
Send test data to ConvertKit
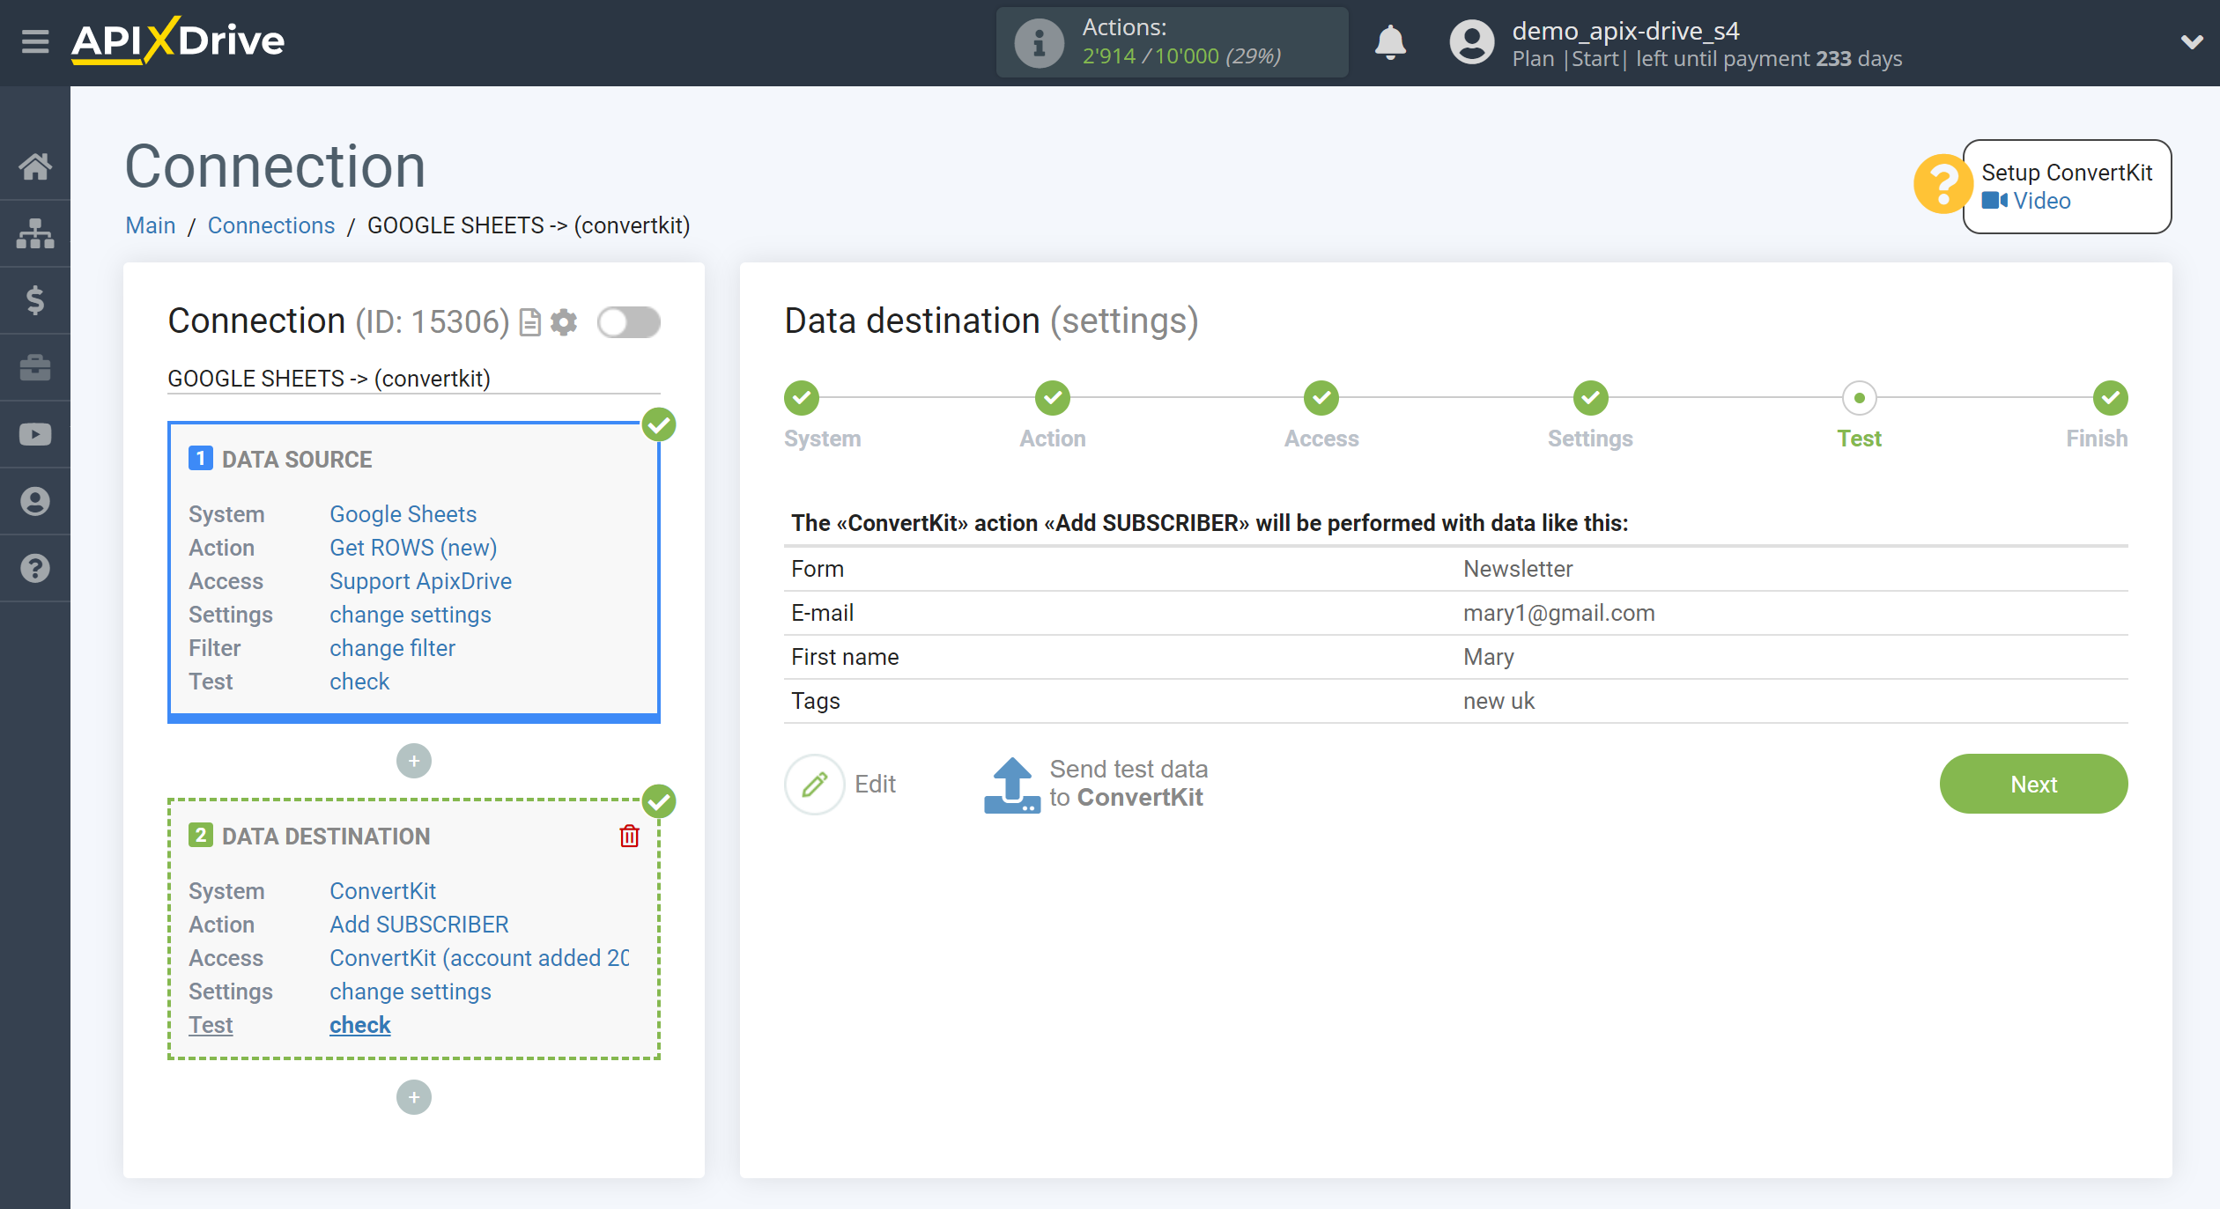point(1096,784)
